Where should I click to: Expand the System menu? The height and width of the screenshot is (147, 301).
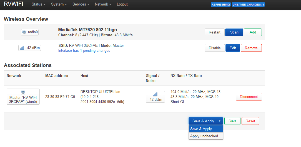(x=59, y=4)
